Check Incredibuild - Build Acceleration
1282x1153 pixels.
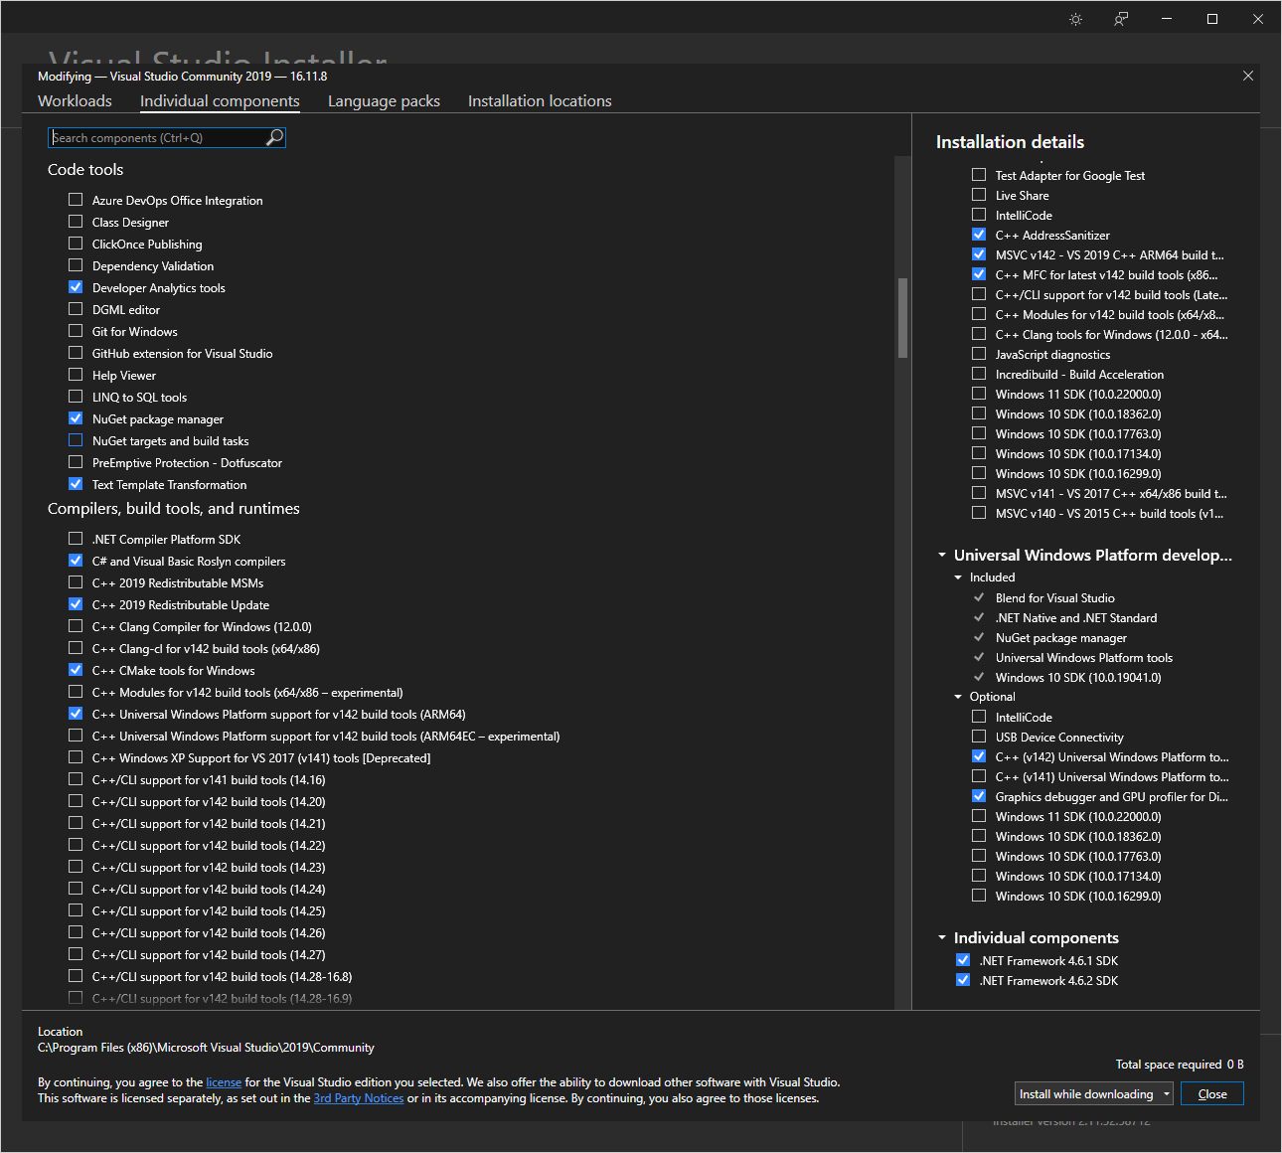[979, 374]
